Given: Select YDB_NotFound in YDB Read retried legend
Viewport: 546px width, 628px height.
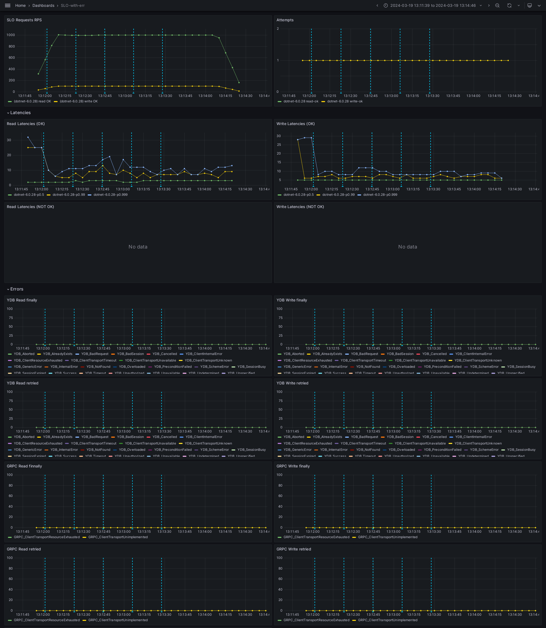Looking at the screenshot, I should 98,450.
